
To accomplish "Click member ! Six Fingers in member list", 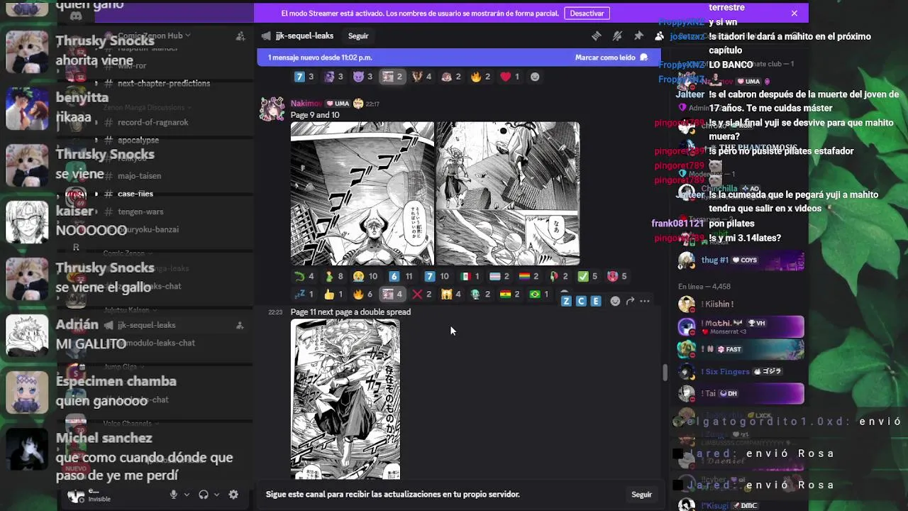I will coord(740,371).
